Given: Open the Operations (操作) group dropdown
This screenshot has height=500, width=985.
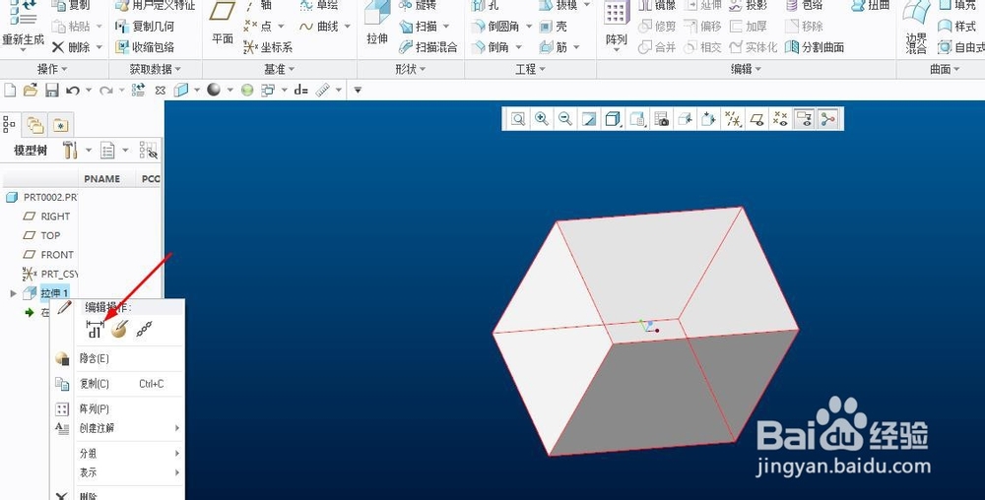Looking at the screenshot, I should click(52, 69).
